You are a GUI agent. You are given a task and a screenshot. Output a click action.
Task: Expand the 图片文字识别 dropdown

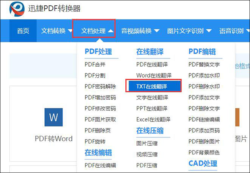point(189,31)
